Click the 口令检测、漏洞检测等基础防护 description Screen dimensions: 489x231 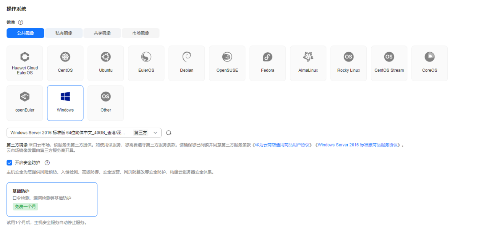tap(42, 198)
